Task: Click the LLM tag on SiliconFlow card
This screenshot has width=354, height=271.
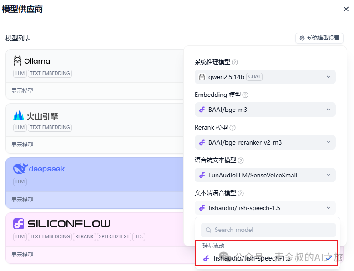Action: coord(20,237)
